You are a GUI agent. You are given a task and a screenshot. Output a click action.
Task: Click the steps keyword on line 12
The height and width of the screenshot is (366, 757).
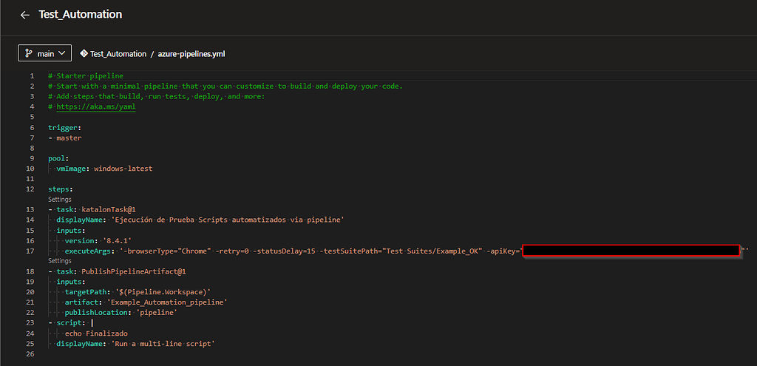click(60, 189)
